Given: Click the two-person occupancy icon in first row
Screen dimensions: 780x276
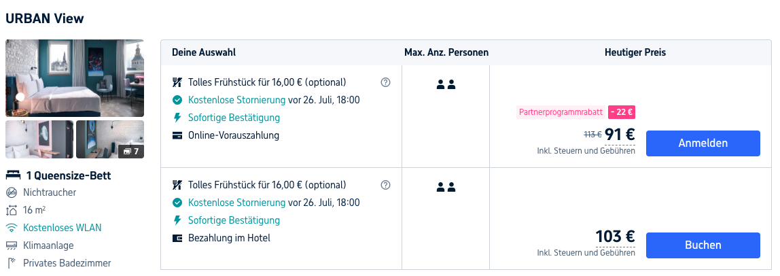Looking at the screenshot, I should 446,84.
